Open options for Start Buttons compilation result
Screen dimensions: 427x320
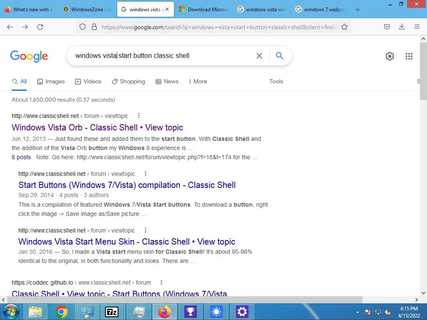[146, 174]
